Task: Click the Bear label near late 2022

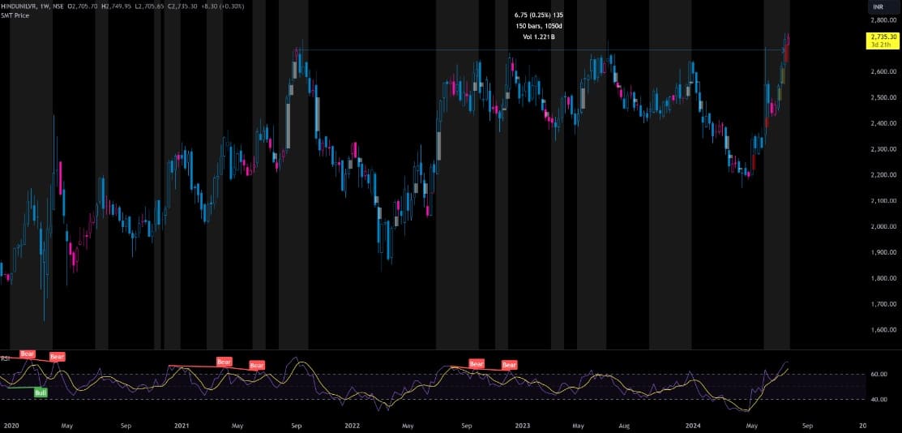Action: (x=509, y=365)
